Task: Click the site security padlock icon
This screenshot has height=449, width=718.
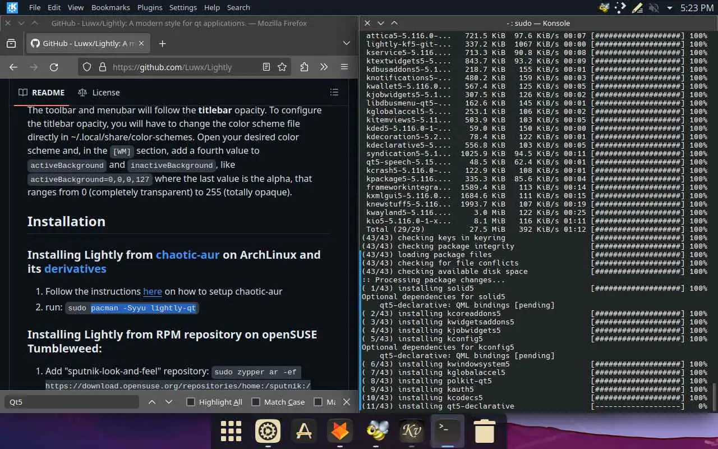Action: click(102, 67)
